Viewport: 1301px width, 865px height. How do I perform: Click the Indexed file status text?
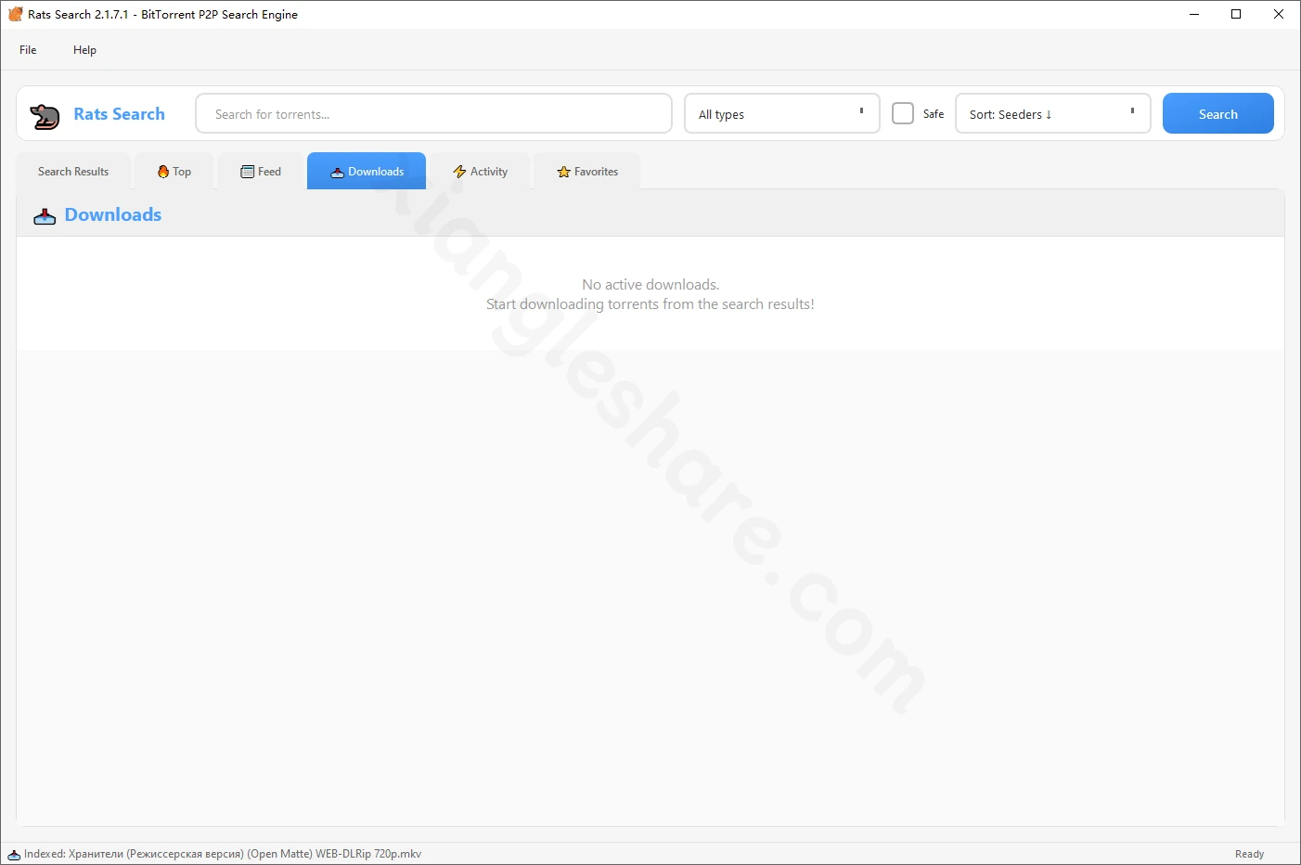tap(223, 854)
